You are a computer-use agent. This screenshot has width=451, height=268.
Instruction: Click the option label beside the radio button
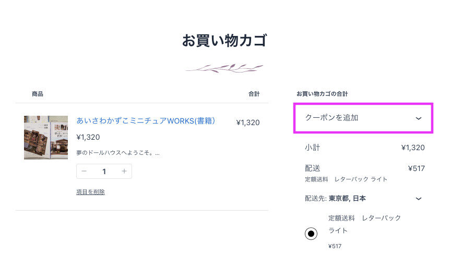coord(364,224)
